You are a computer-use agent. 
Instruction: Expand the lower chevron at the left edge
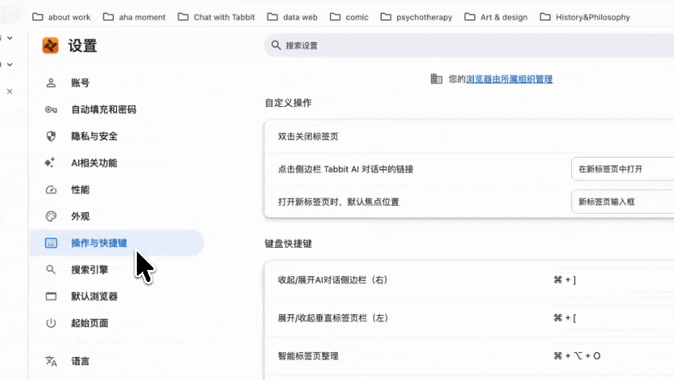pyautogui.click(x=9, y=65)
